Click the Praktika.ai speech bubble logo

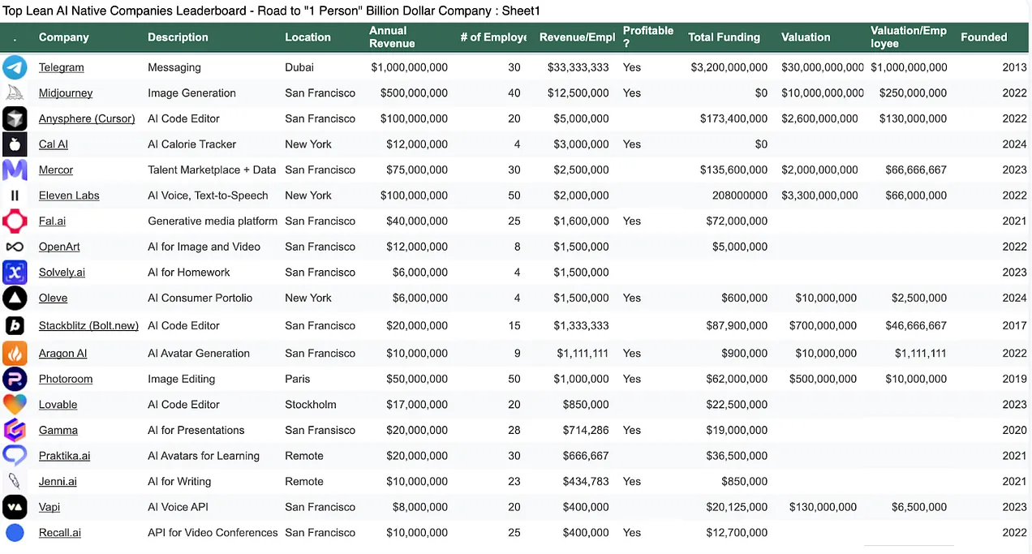point(15,456)
